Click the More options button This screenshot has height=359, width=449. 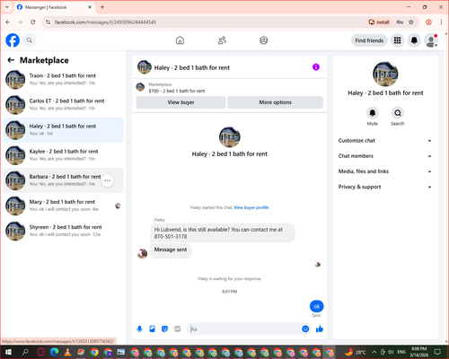tap(275, 102)
